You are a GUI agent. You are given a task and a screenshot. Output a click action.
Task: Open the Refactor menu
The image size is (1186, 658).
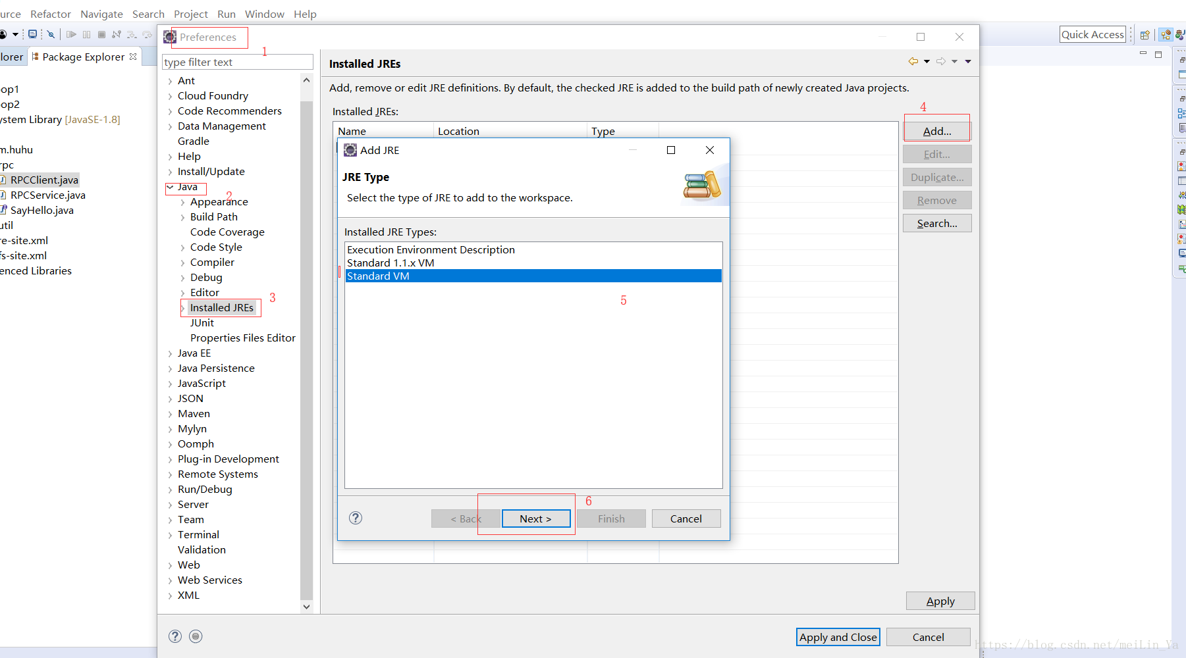pyautogui.click(x=51, y=14)
